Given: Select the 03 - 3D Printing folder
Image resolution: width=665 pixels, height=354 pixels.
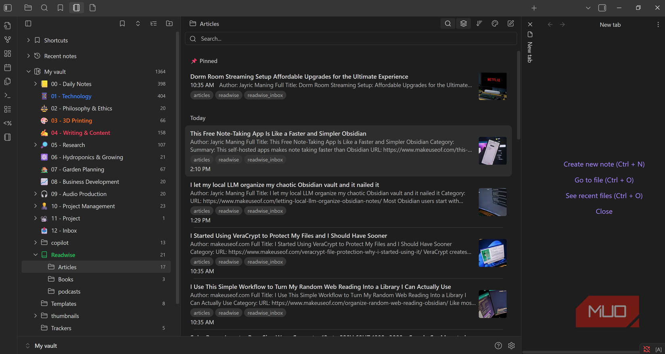Looking at the screenshot, I should (96, 121).
